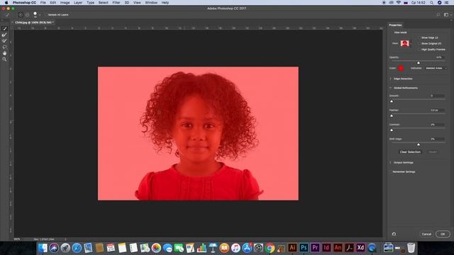Open the Indicates Masked Areas dropdown
The image size is (454, 255).
pyautogui.click(x=436, y=68)
